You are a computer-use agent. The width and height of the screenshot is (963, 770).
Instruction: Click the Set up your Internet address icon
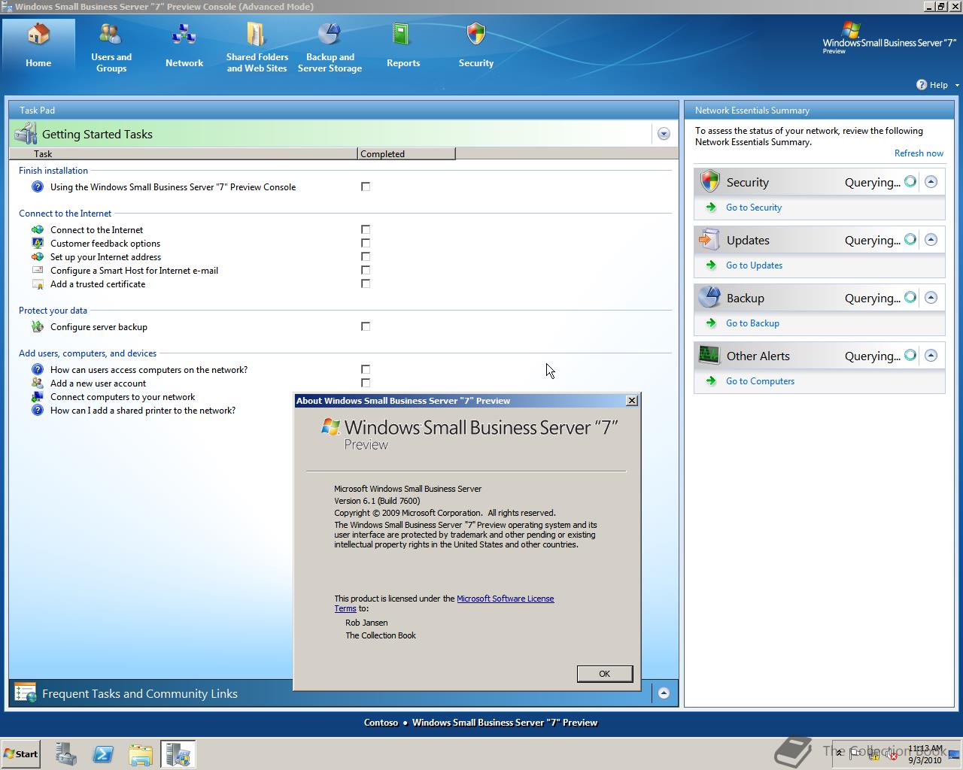(x=38, y=257)
